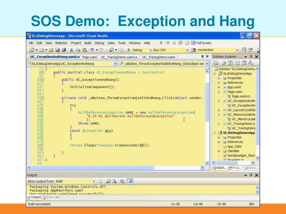This screenshot has width=286, height=214.
Task: Click the New Project icon in toolbar
Action: pos(32,50)
